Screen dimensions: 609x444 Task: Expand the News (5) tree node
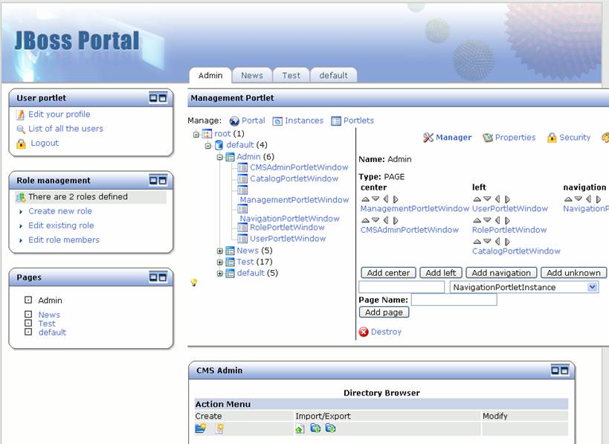tap(220, 251)
